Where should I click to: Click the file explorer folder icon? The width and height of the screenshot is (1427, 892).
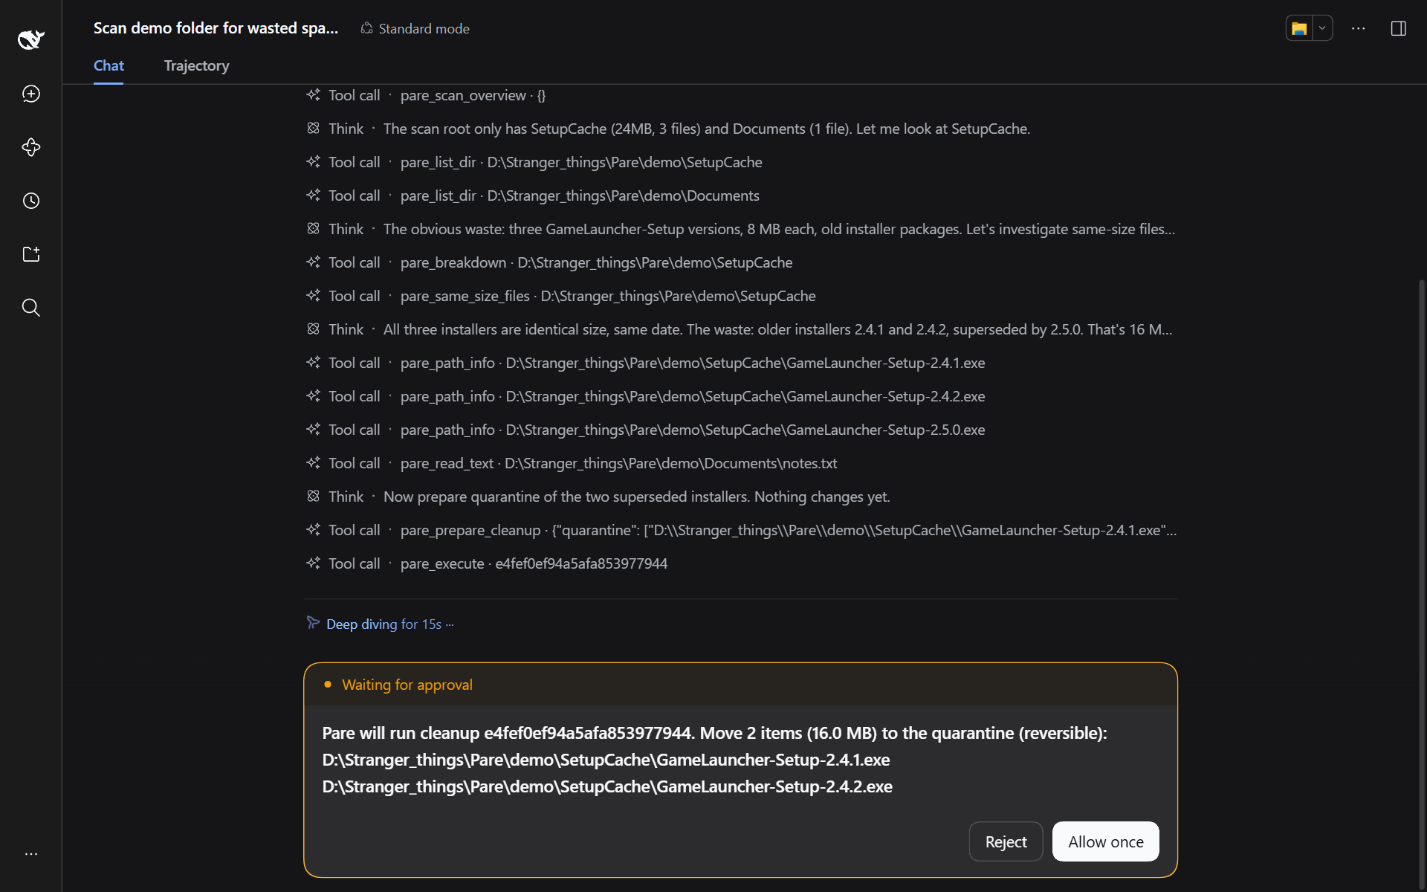[1299, 28]
